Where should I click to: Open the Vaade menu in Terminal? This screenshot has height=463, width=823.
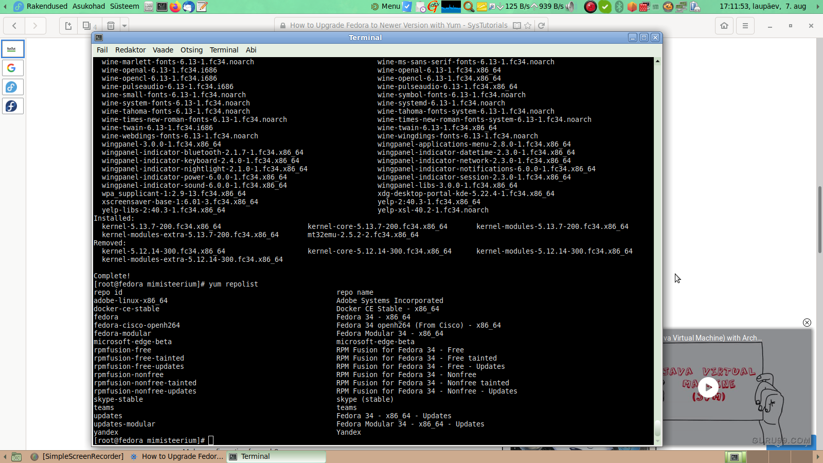(x=163, y=50)
